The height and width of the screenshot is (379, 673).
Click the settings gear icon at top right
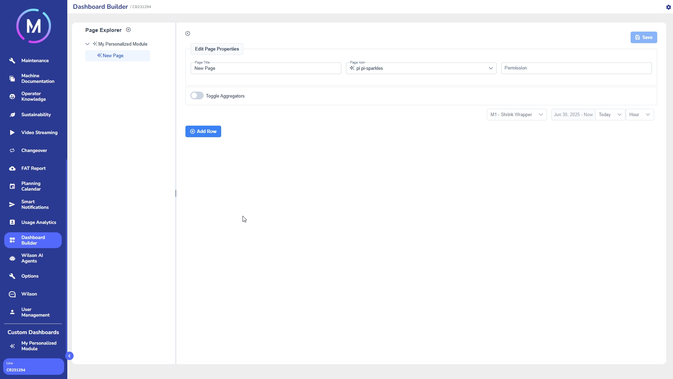pyautogui.click(x=668, y=7)
